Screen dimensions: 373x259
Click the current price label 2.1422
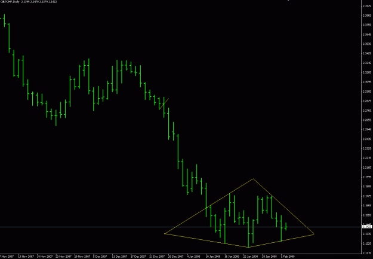367,227
